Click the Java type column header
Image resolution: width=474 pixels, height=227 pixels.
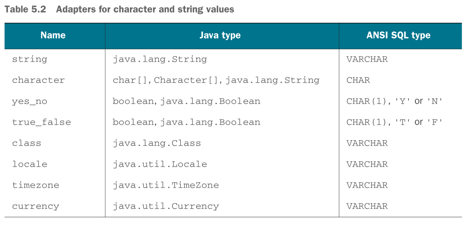point(220,35)
